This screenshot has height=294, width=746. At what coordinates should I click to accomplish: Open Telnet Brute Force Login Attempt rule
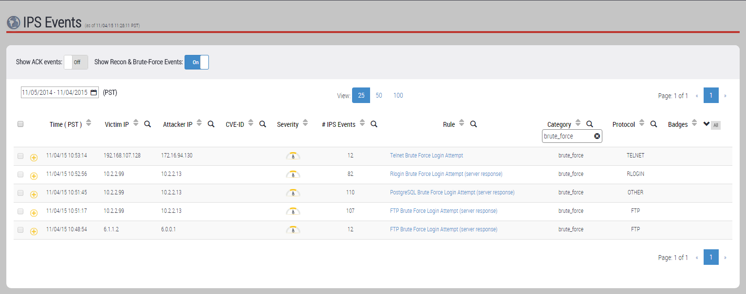427,156
